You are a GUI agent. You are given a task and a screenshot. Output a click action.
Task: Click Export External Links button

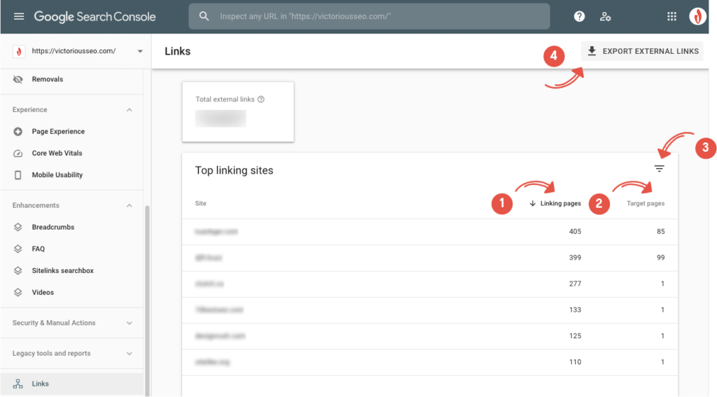click(642, 51)
